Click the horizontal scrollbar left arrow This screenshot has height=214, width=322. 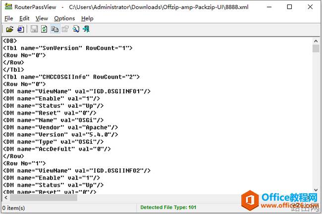click(x=6, y=198)
